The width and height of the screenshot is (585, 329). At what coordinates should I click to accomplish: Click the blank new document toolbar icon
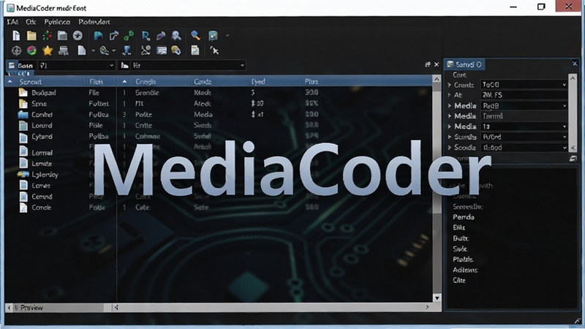(16, 36)
